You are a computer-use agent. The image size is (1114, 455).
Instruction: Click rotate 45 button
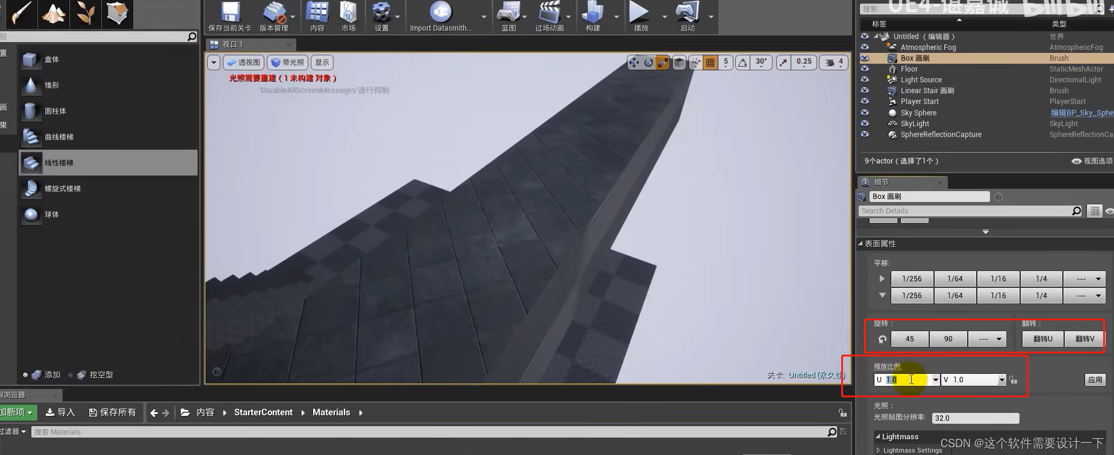click(x=910, y=339)
